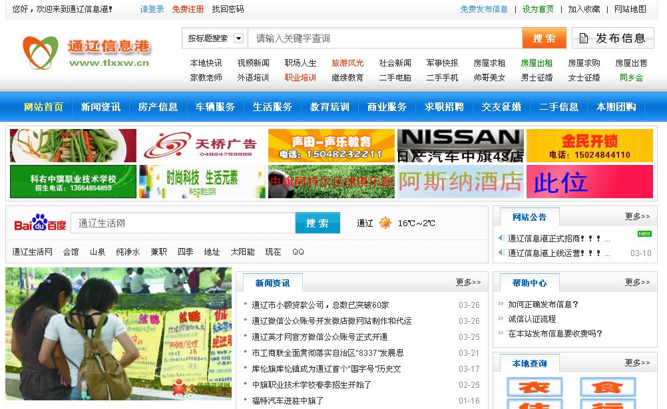Expand 更多 in the 网站公告 panel
667x409 pixels.
(x=637, y=217)
